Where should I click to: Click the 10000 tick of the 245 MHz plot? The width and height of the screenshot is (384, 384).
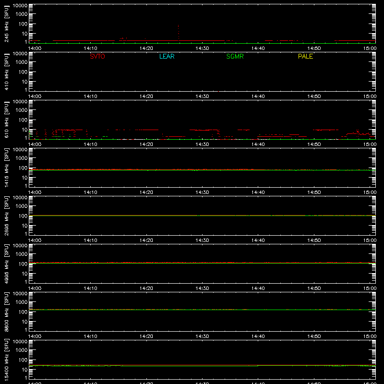[x=20, y=6]
